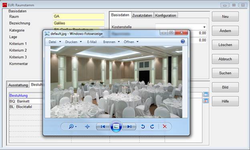Click the fit-to-window actual size icon
Viewport: 250px width, 150px height.
(87, 126)
